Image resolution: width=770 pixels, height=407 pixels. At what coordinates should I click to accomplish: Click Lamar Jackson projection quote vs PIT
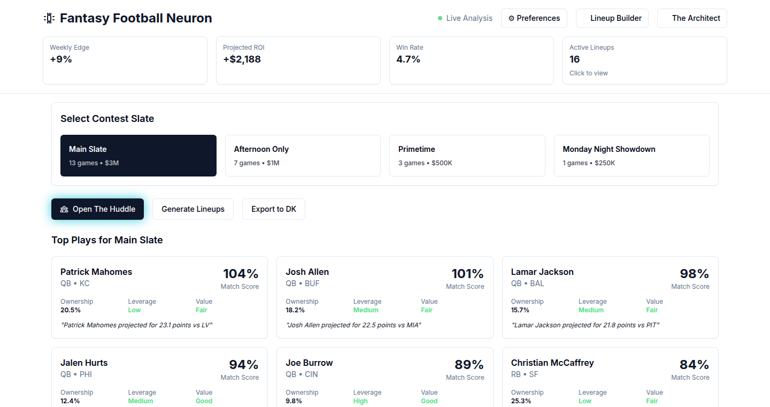pos(585,325)
